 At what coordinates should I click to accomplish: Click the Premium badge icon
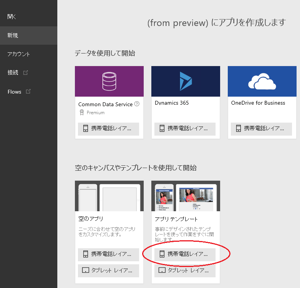[x=82, y=112]
